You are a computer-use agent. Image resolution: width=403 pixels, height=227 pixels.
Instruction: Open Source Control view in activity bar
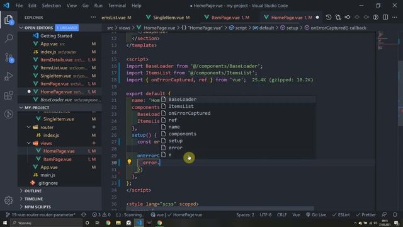[9, 57]
